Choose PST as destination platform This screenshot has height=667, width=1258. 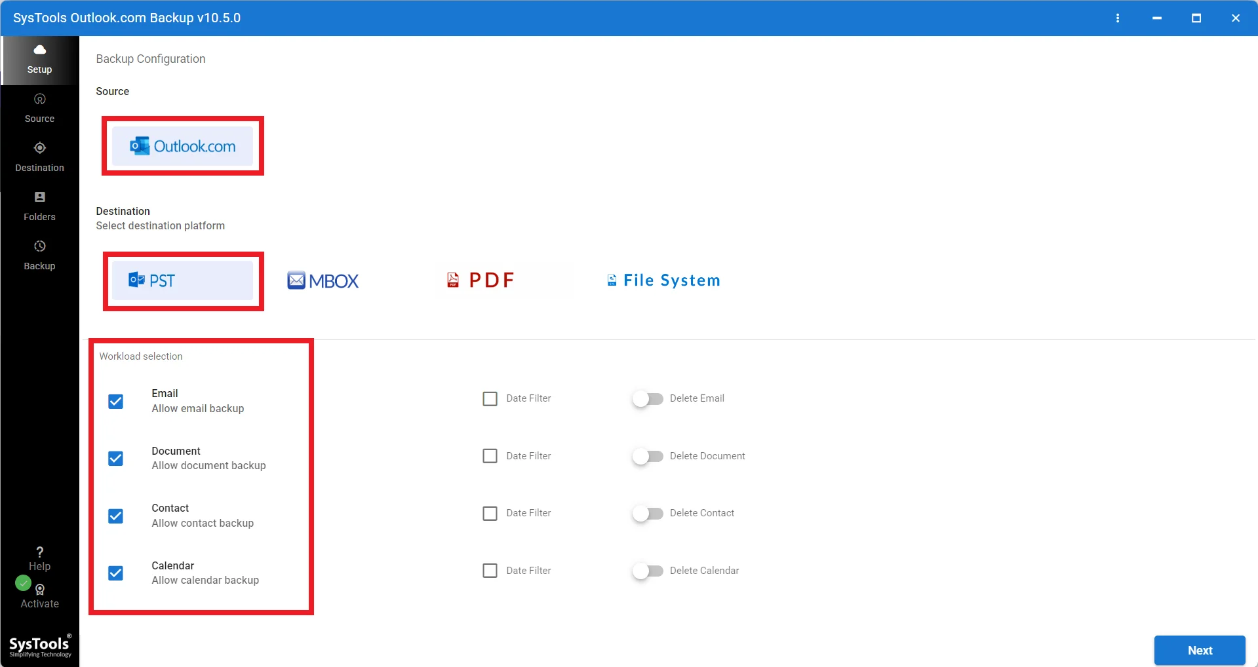(x=182, y=280)
